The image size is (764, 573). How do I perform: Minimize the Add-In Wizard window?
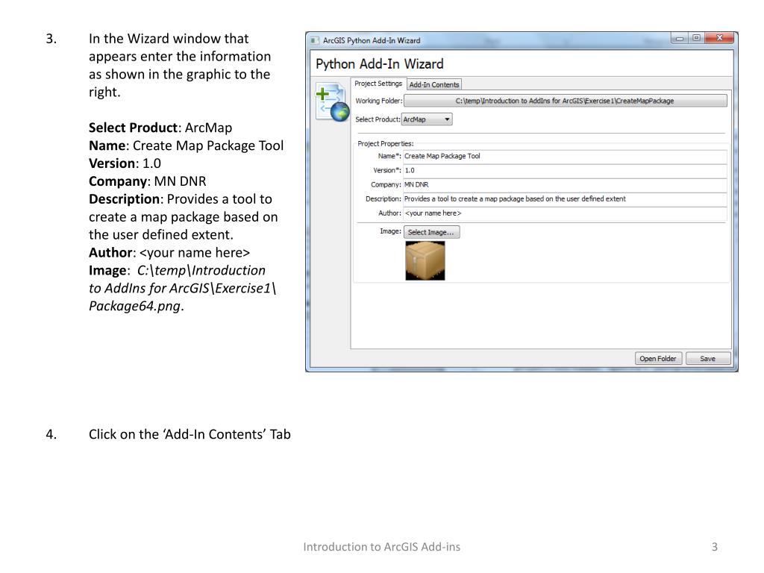[679, 38]
